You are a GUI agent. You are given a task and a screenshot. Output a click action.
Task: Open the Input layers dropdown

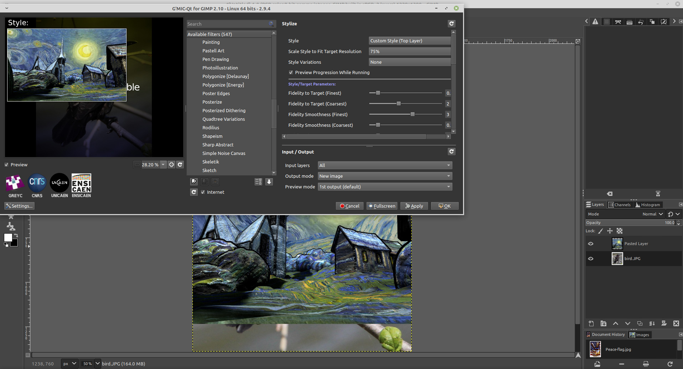tap(385, 165)
